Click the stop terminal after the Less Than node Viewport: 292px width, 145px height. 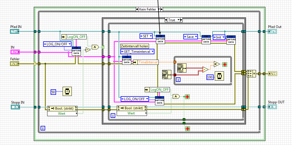click(225, 65)
